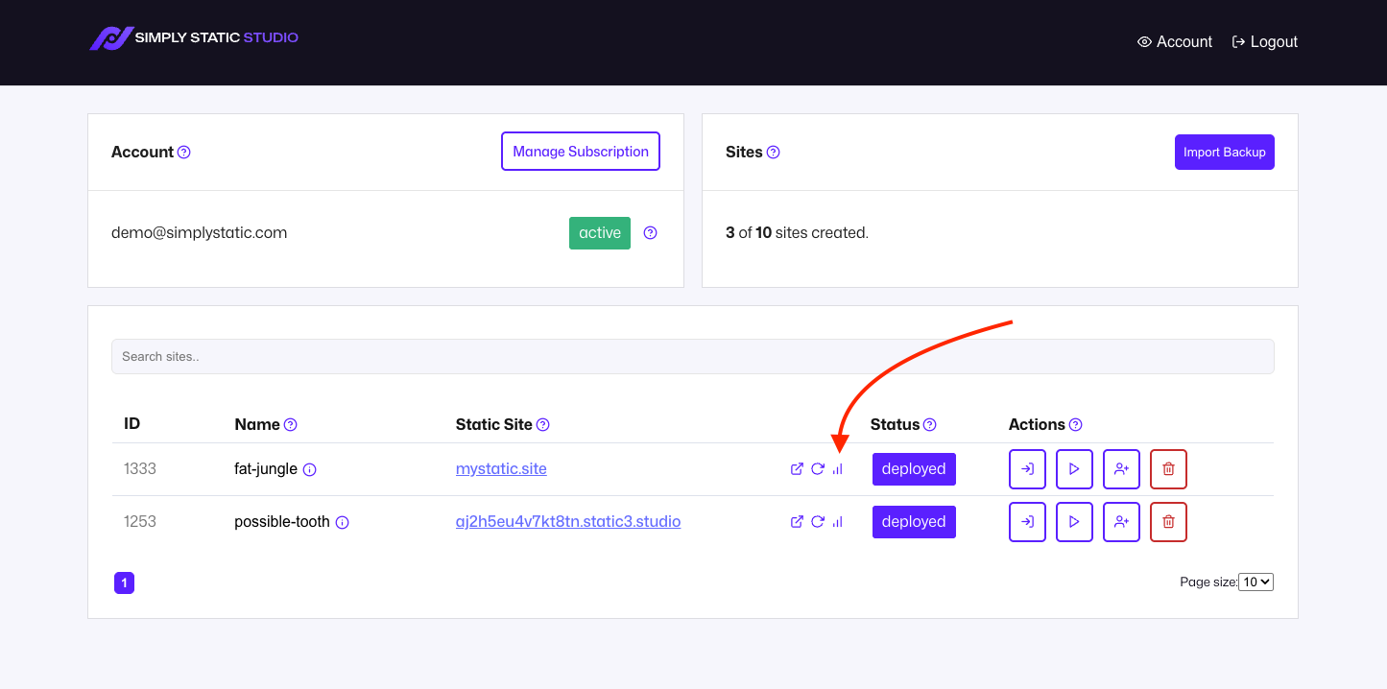Click deployed status for possible-tooth
The height and width of the screenshot is (689, 1387).
click(914, 522)
